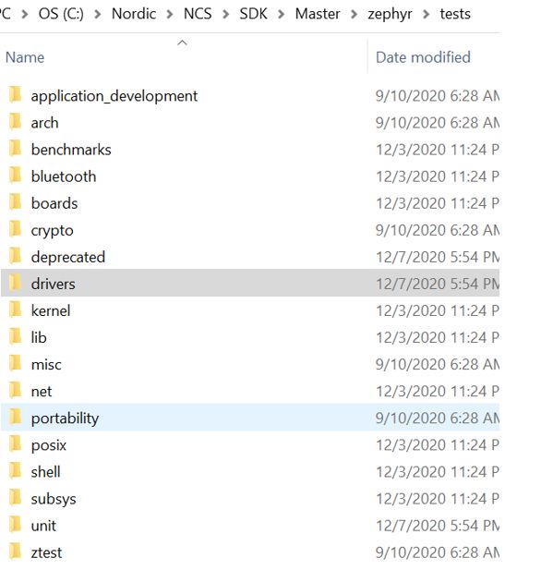
Task: Select the subsys folder name
Action: point(54,500)
